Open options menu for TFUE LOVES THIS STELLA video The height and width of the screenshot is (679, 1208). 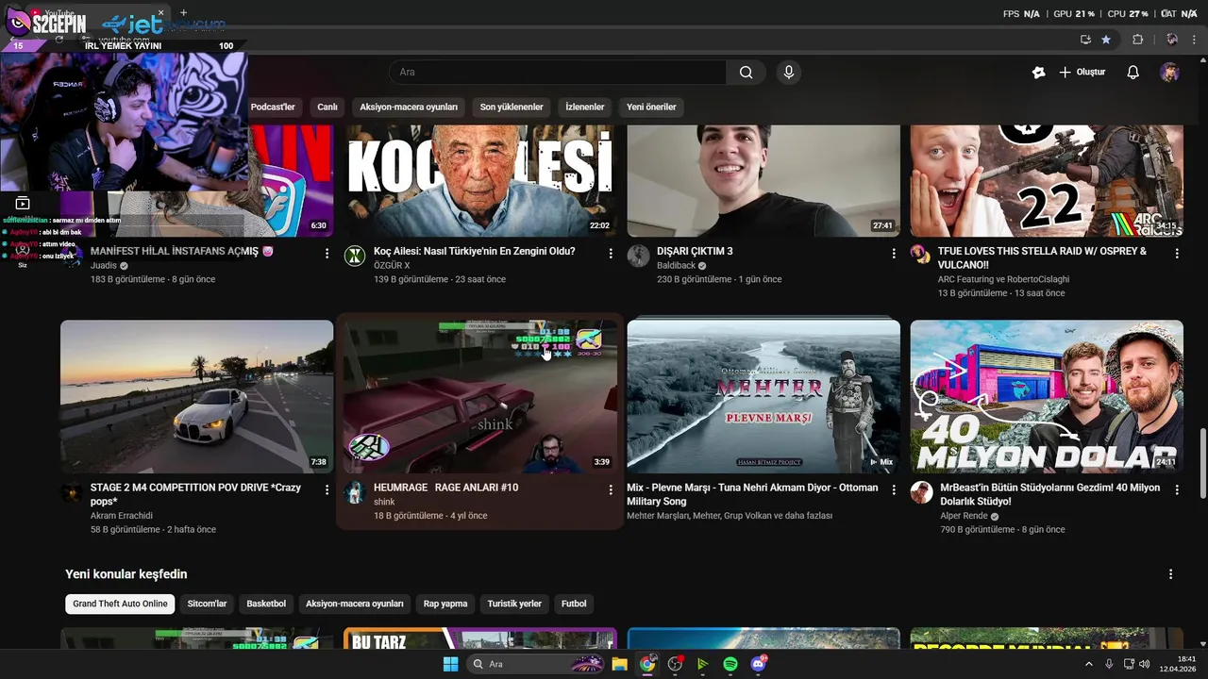pyautogui.click(x=1177, y=254)
